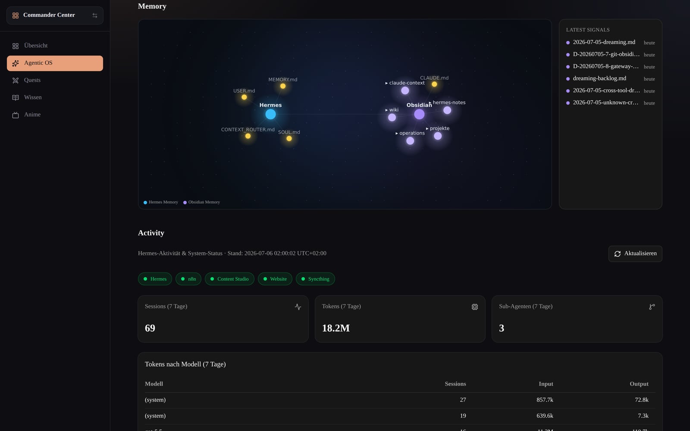The width and height of the screenshot is (690, 431).
Task: Click the Tokens chip icon
Action: tap(475, 307)
